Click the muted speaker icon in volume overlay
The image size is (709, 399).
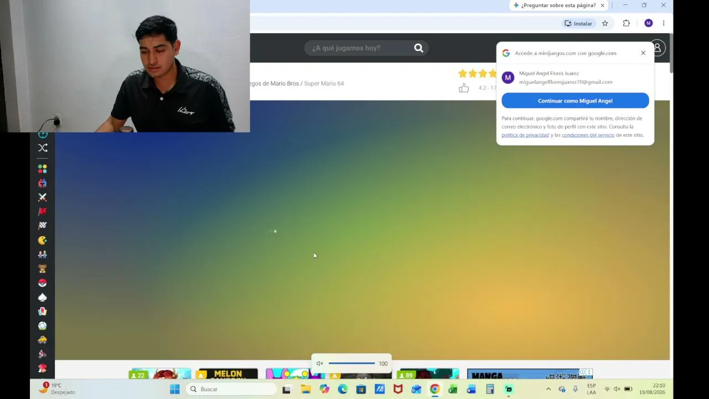(320, 364)
